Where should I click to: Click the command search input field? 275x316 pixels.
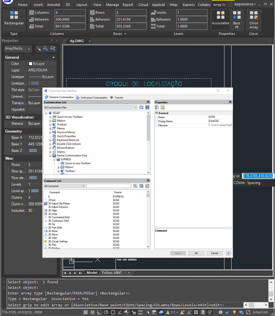tap(108, 186)
